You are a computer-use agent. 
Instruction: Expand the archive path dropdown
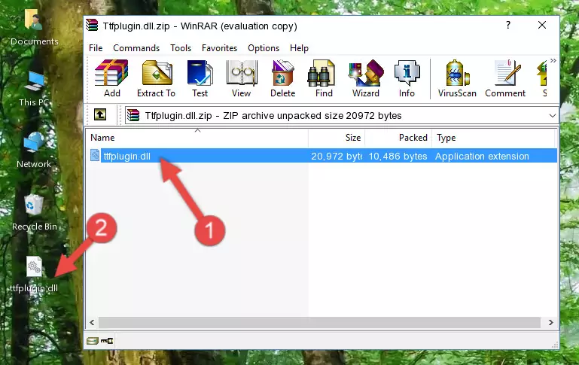coord(553,115)
